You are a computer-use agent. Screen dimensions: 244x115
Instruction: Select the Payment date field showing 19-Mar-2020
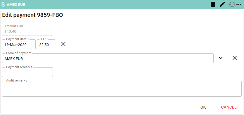point(19,44)
